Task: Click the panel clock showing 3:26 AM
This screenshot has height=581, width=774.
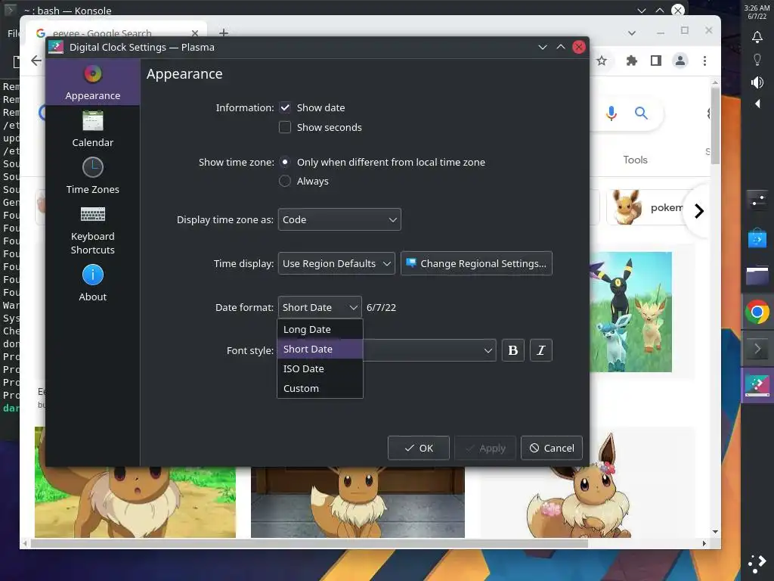Action: tap(757, 12)
